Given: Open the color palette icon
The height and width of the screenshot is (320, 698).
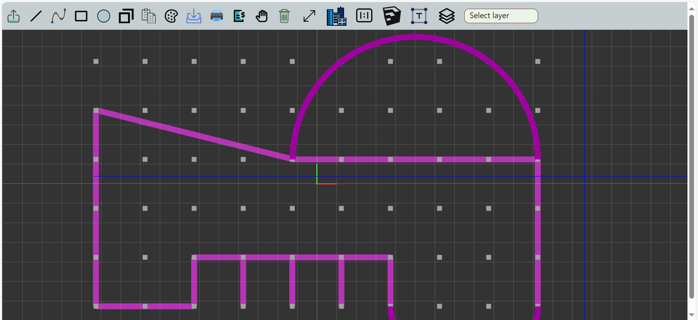Looking at the screenshot, I should click(171, 16).
